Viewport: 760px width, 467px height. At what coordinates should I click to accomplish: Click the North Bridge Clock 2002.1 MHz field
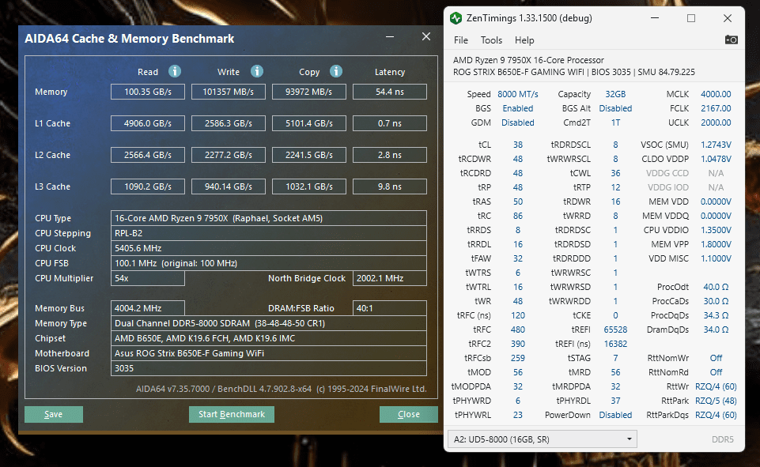coord(390,278)
